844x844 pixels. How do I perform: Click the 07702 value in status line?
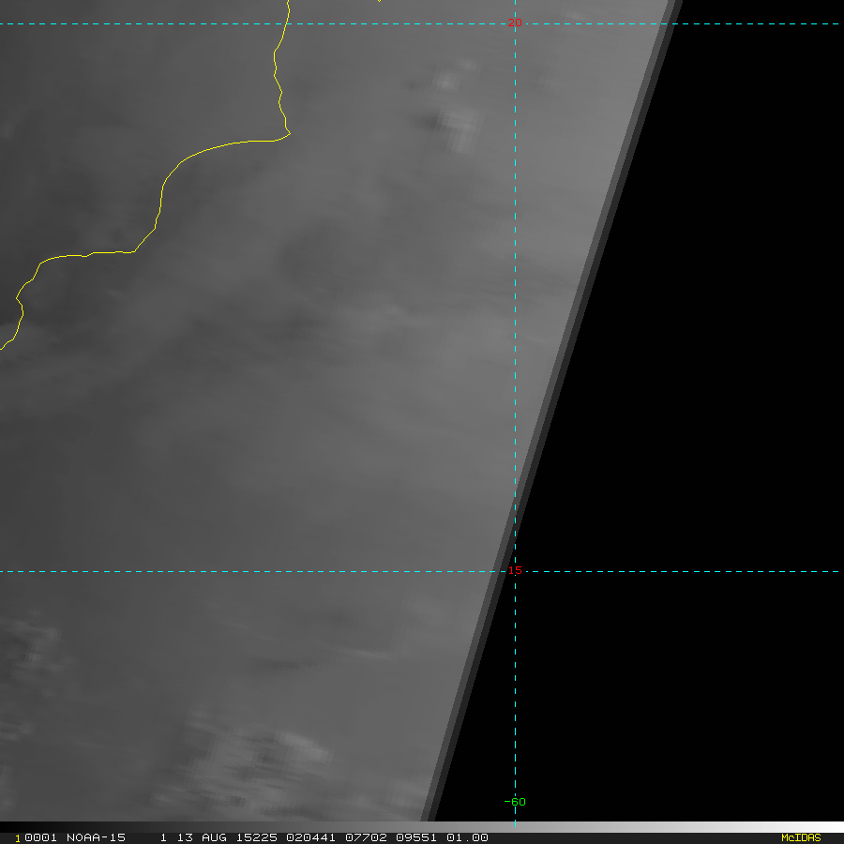tap(349, 837)
